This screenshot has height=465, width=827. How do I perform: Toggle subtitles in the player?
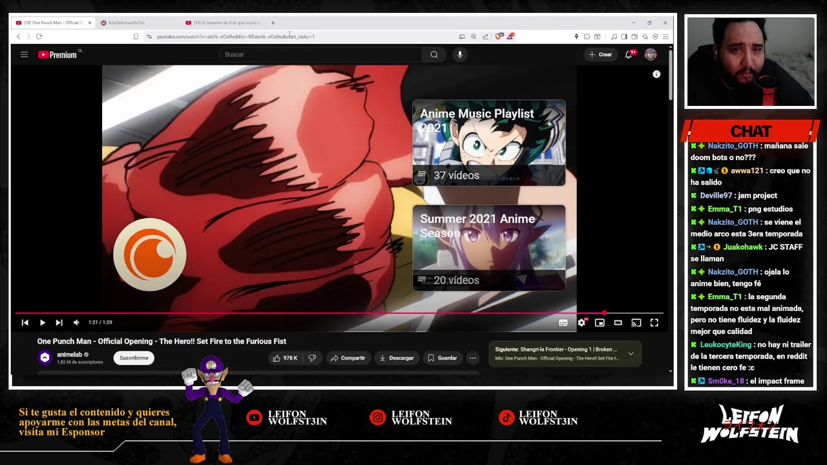pos(563,322)
